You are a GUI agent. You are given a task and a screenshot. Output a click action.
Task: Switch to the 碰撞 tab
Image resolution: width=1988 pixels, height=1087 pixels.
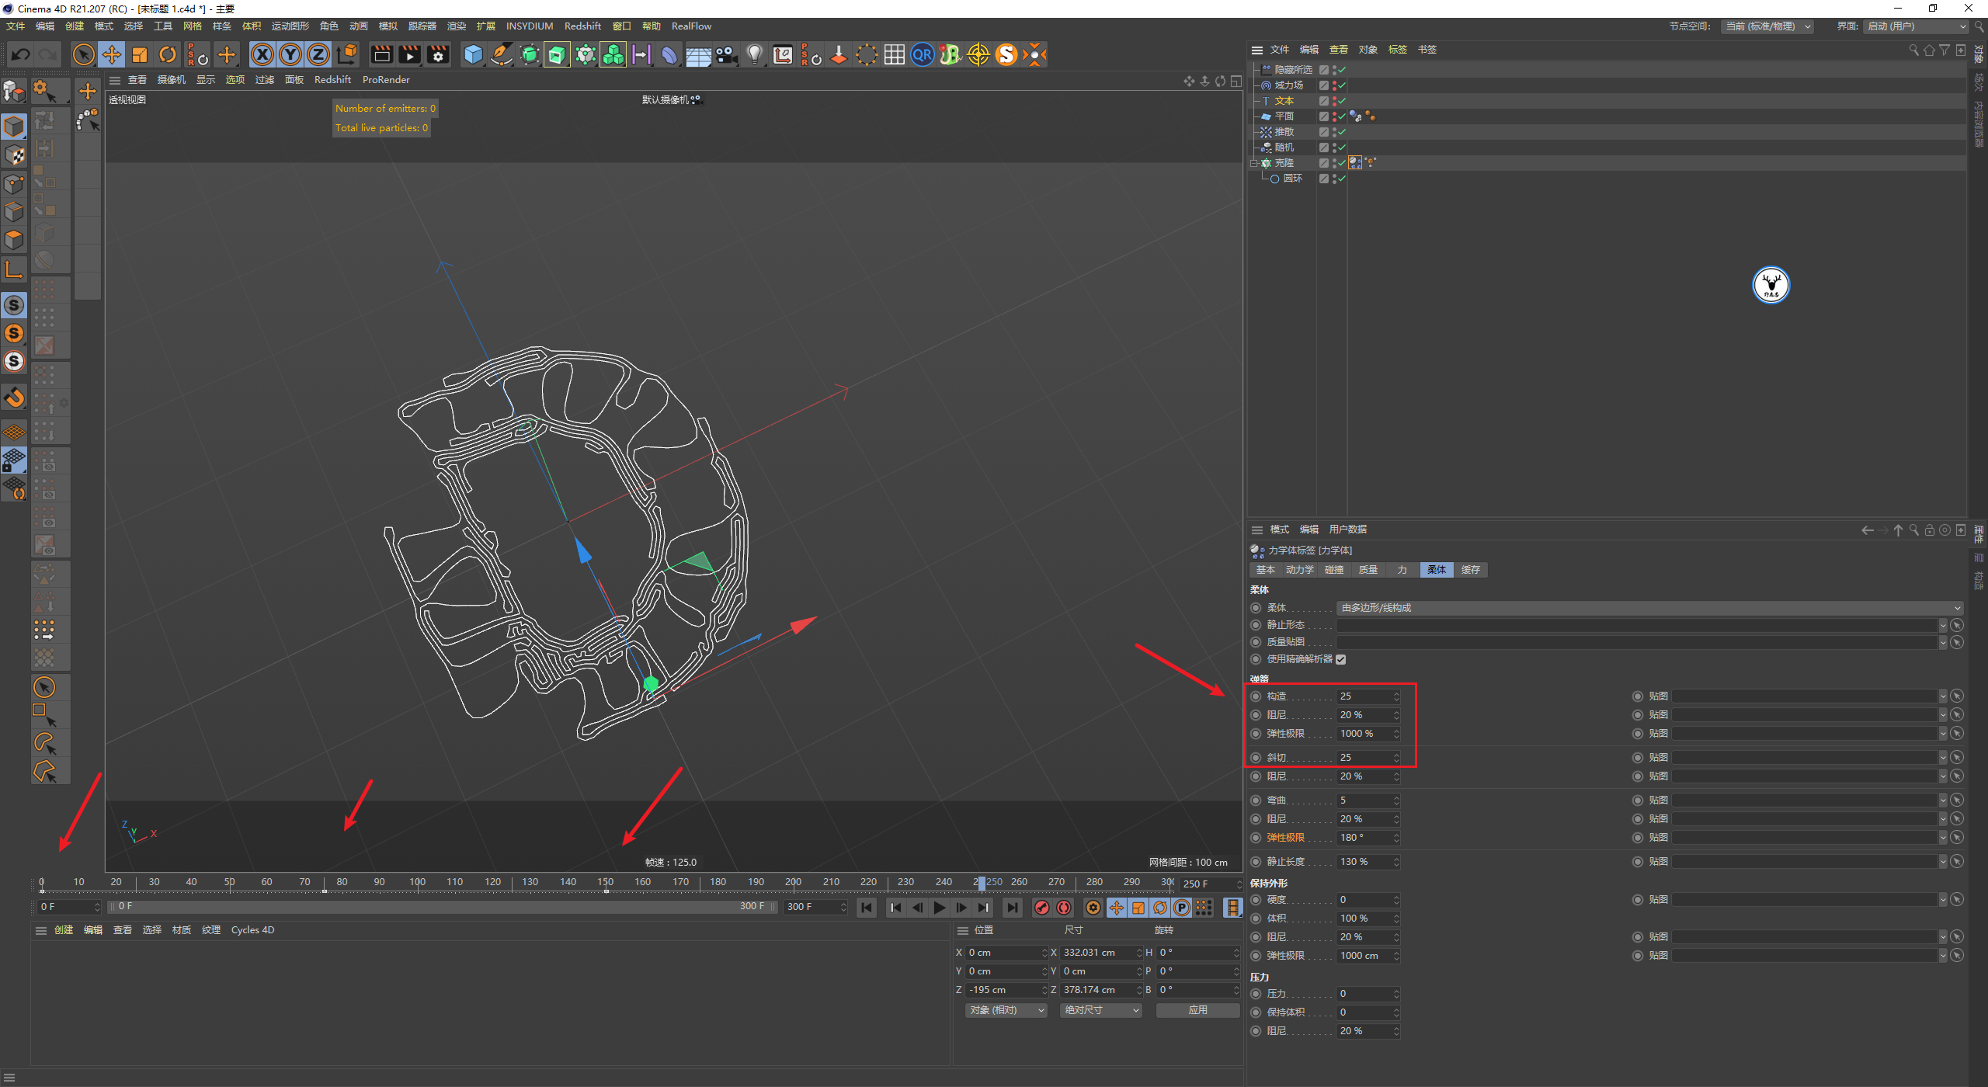click(1334, 570)
